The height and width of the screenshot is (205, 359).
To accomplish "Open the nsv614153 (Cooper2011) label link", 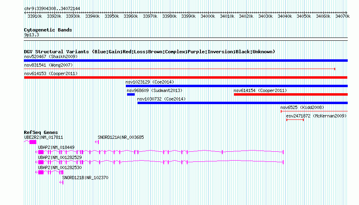I will point(51,73).
